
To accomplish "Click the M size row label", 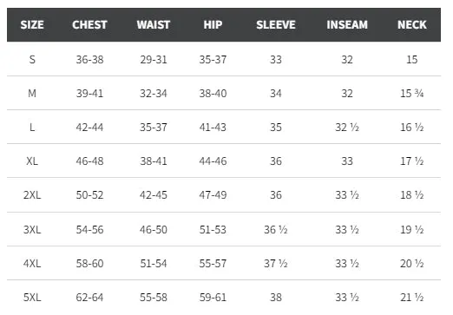I will 32,94.
